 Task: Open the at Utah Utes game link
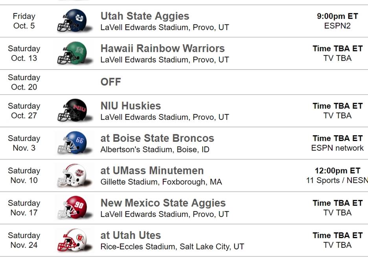(131, 235)
